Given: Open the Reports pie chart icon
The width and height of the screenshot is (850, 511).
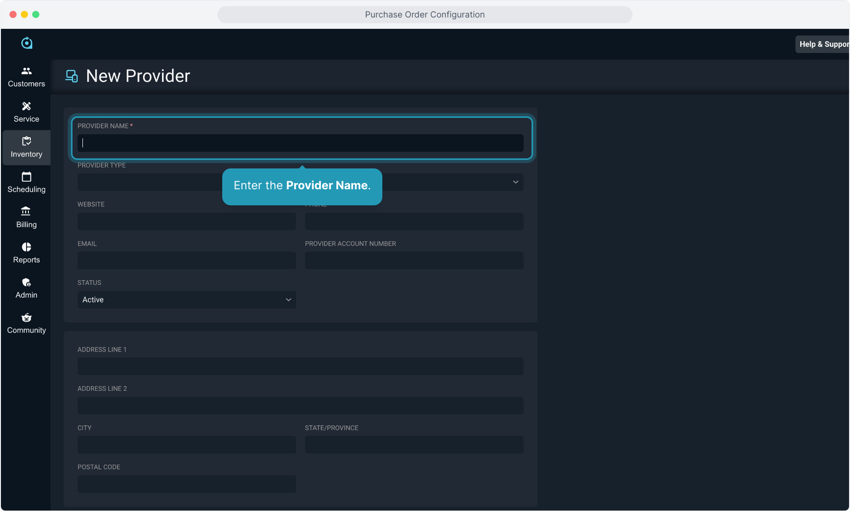Looking at the screenshot, I should pyautogui.click(x=27, y=247).
